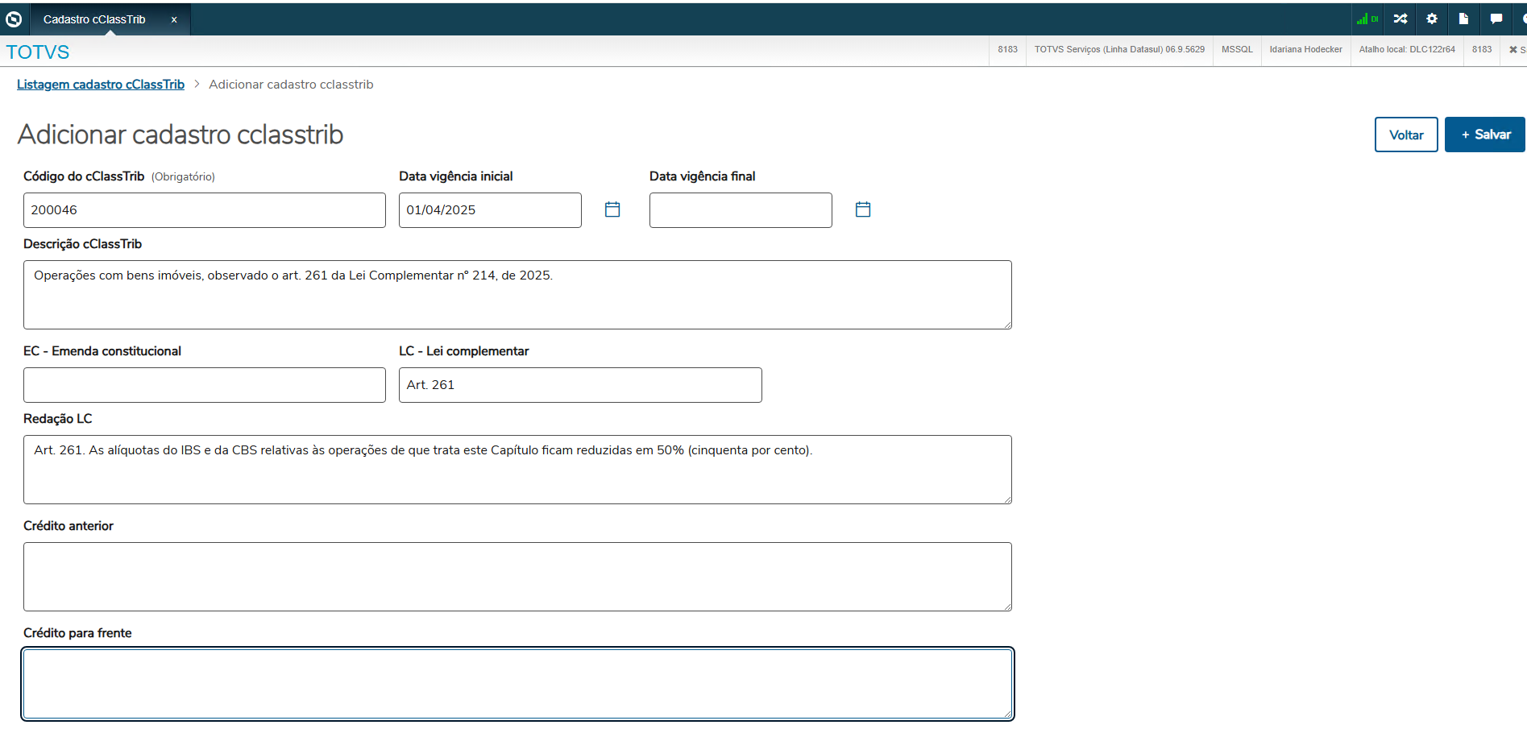This screenshot has height=729, width=1527.
Task: Click the Salvar button
Action: pos(1485,135)
